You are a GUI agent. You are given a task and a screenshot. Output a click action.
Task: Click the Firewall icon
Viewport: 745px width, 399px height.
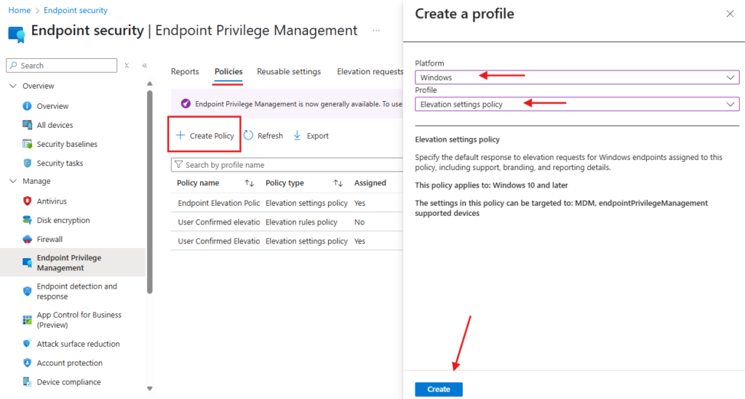[x=27, y=239]
